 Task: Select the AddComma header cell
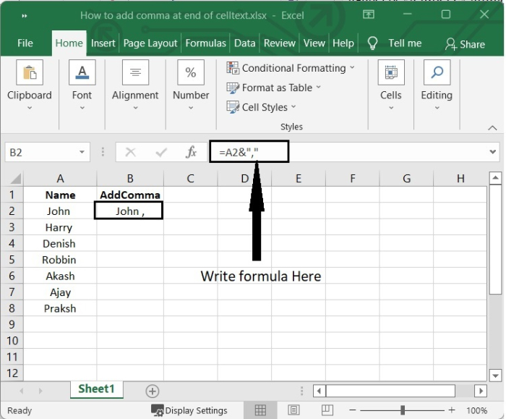pos(130,195)
